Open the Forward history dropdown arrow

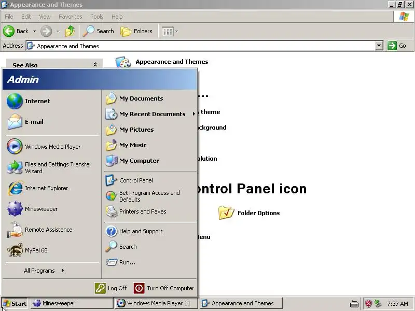point(58,31)
